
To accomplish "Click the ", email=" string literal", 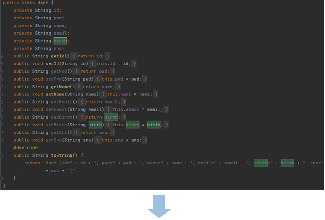I will click(204, 163).
